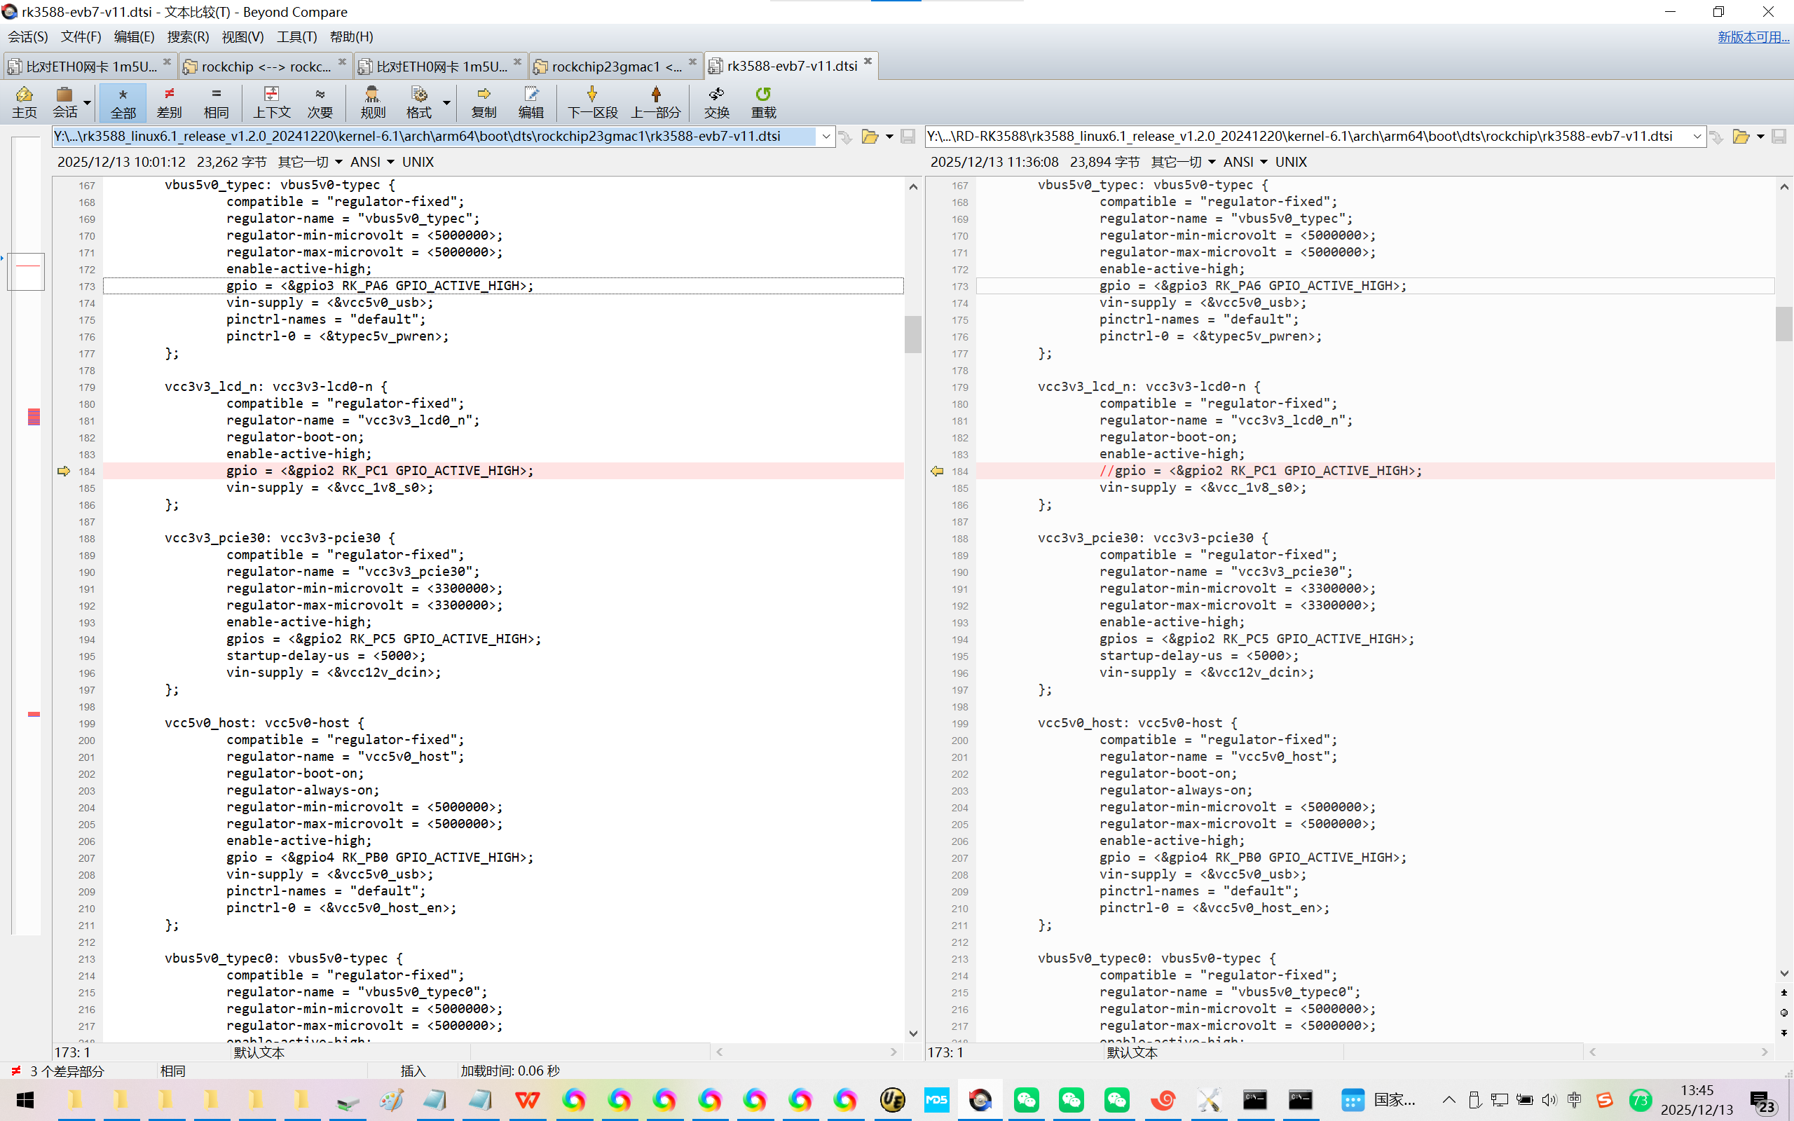The width and height of the screenshot is (1794, 1121).
Task: Open the Format (格式) dropdown arrow
Action: pyautogui.click(x=446, y=102)
